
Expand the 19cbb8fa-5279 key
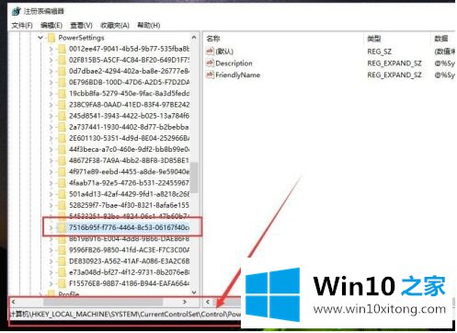coord(51,94)
